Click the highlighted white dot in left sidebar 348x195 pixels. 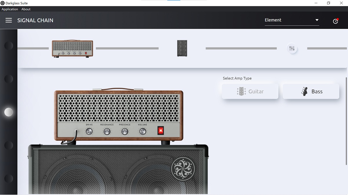[x=9, y=112]
